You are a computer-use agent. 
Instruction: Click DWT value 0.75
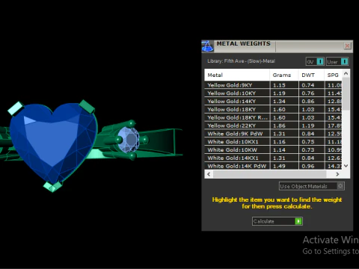pos(308,142)
